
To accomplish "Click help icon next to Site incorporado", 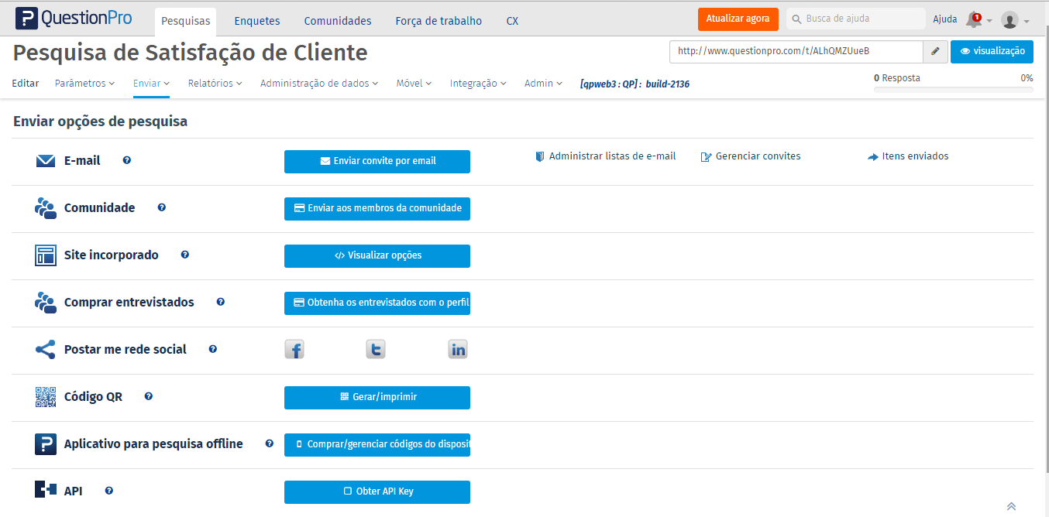I will 185,255.
